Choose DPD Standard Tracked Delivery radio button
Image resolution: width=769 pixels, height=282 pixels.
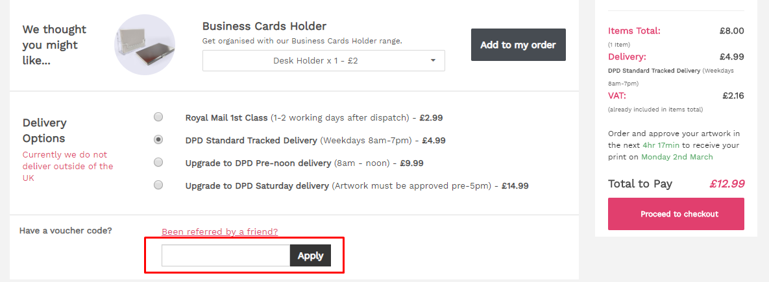158,140
